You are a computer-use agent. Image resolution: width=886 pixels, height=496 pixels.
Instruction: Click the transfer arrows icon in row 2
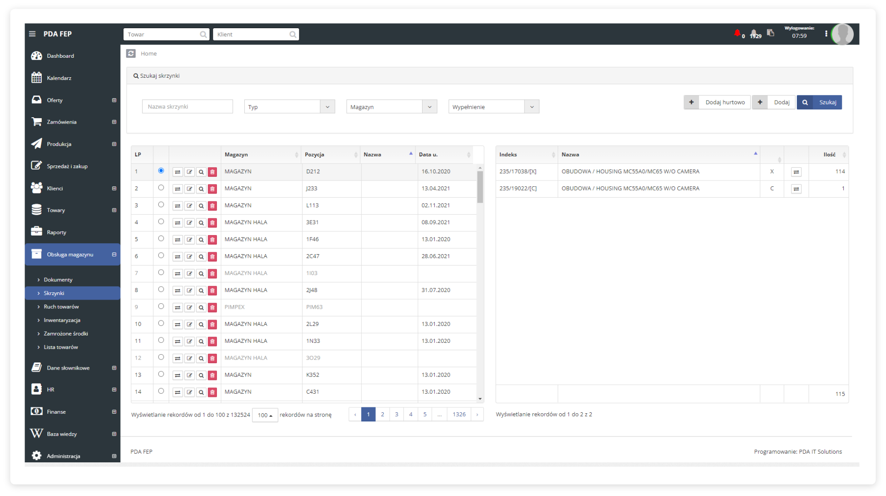coord(177,189)
